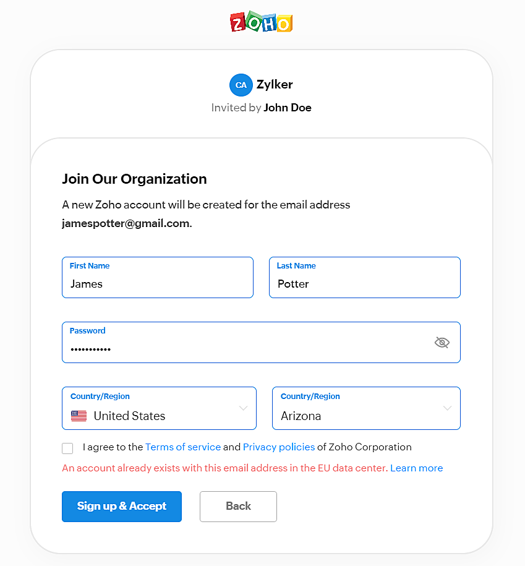525x566 pixels.
Task: Click the blue CA avatar circle
Action: tap(241, 85)
